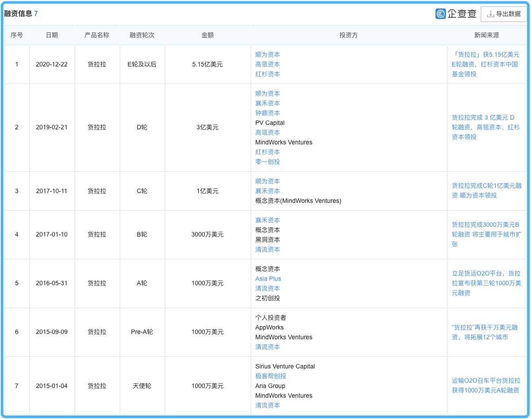
Task: Click the 企查查 logo icon
Action: tap(441, 14)
